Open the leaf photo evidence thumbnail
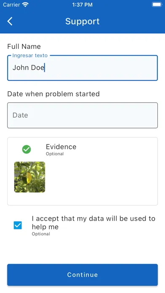This screenshot has width=165, height=293. pyautogui.click(x=30, y=177)
